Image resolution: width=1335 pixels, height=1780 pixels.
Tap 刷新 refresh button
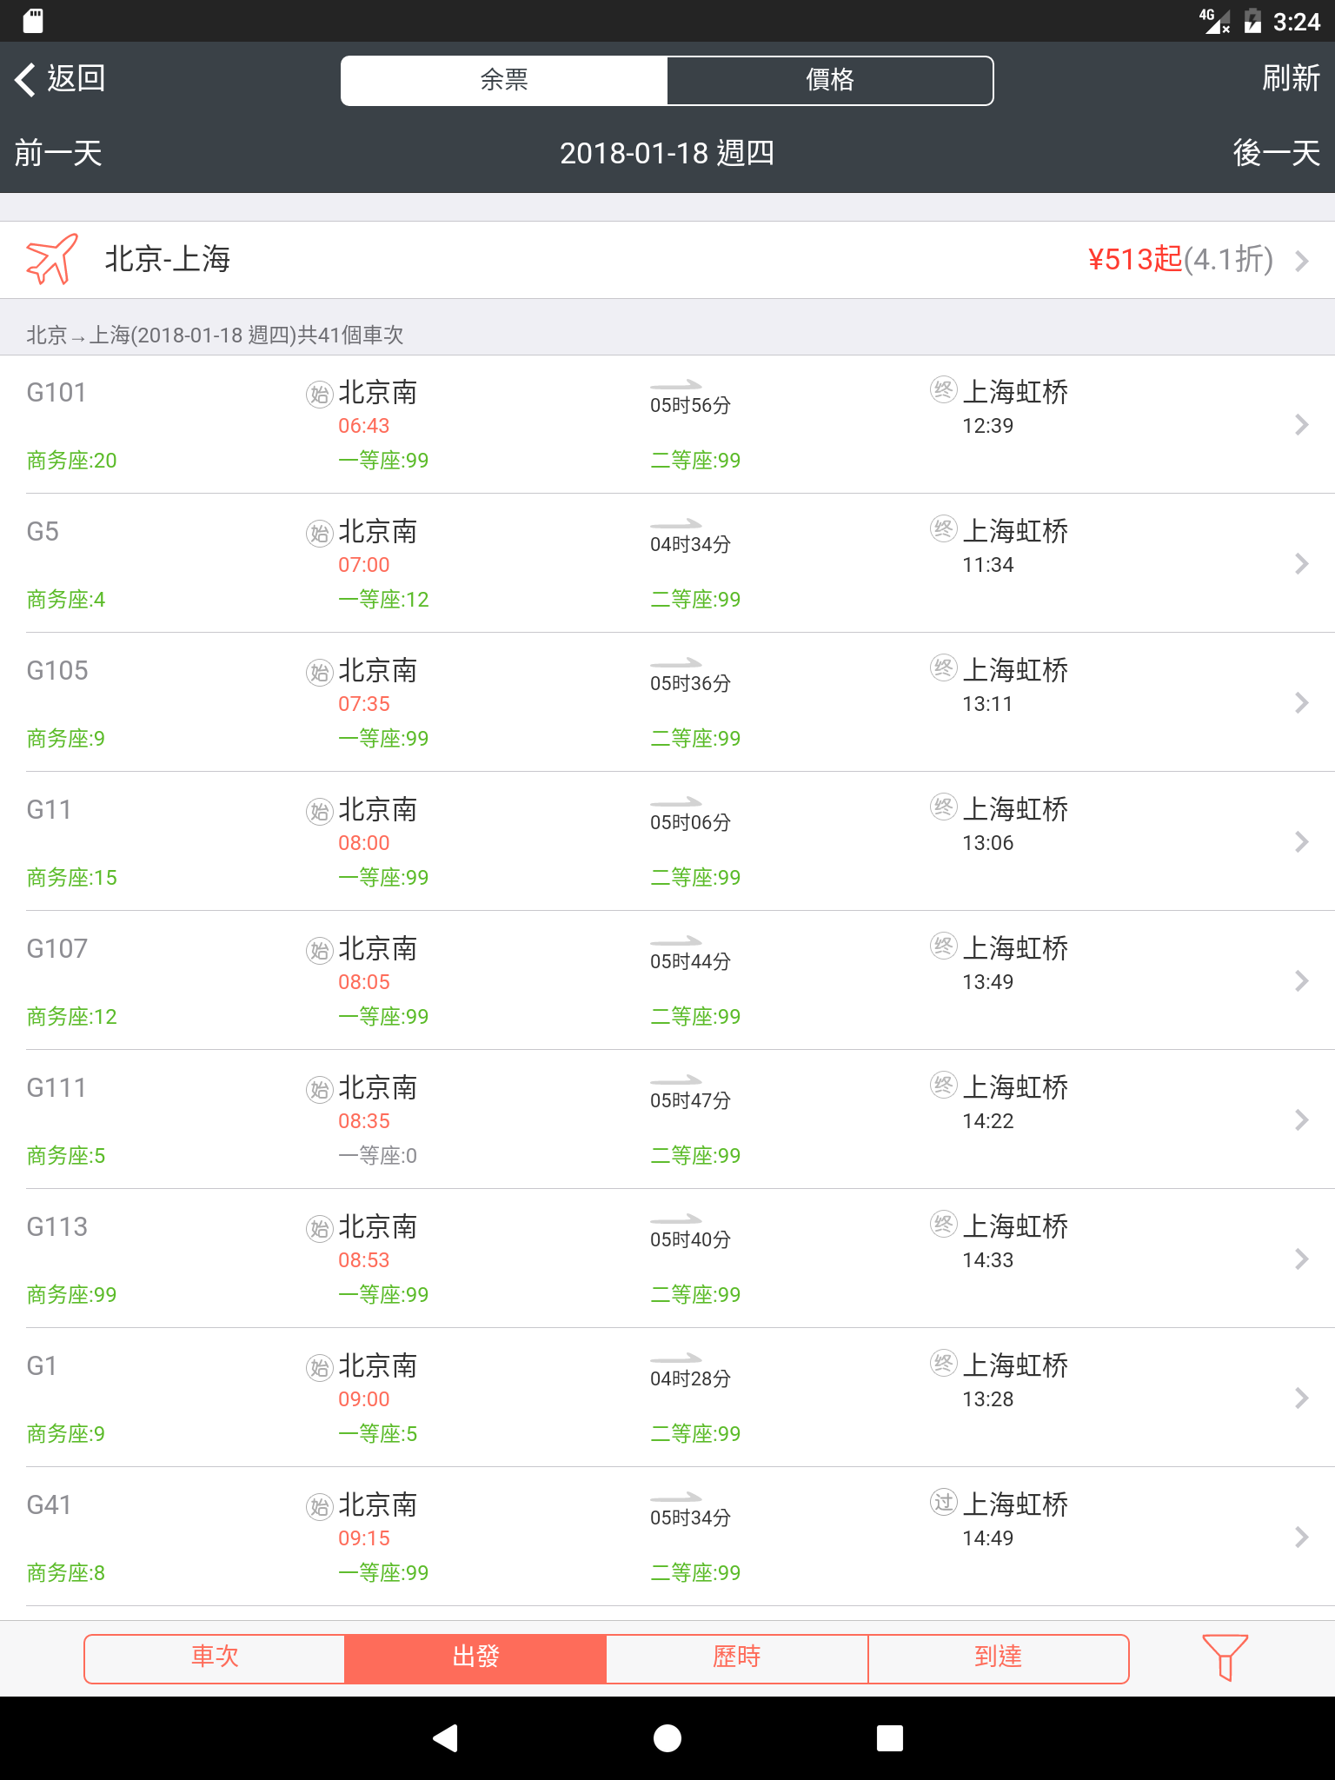pyautogui.click(x=1291, y=79)
